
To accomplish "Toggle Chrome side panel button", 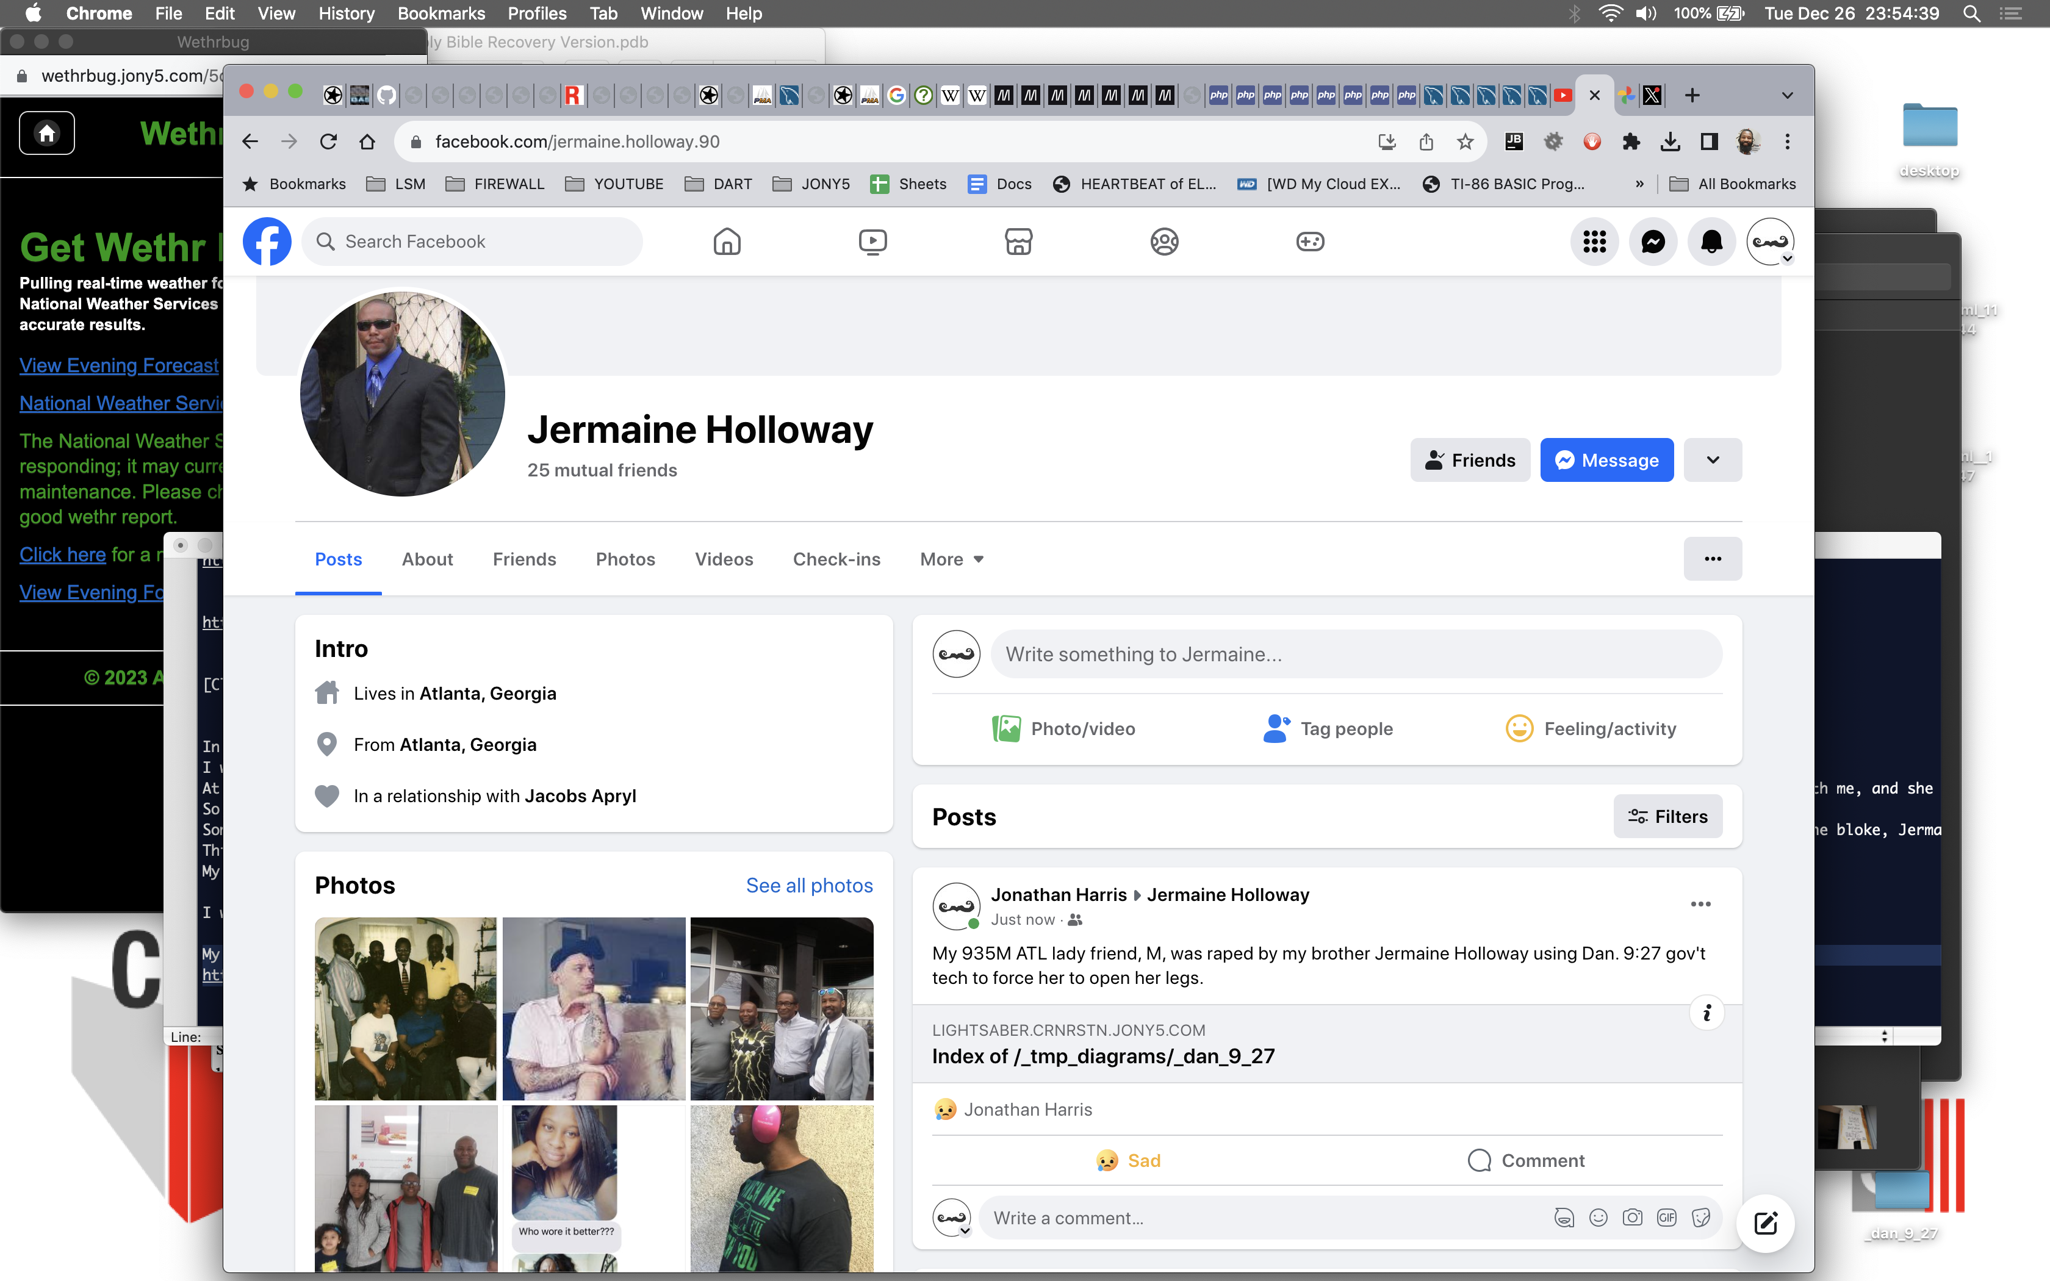I will point(1708,142).
